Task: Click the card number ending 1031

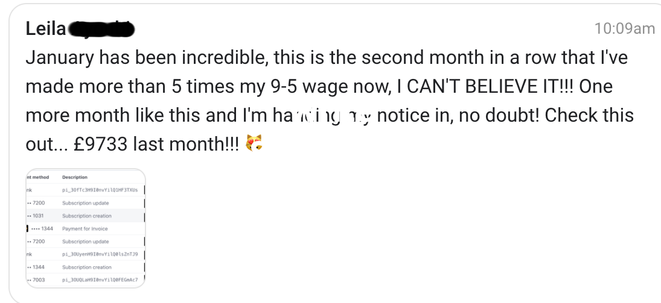Action: 36,216
